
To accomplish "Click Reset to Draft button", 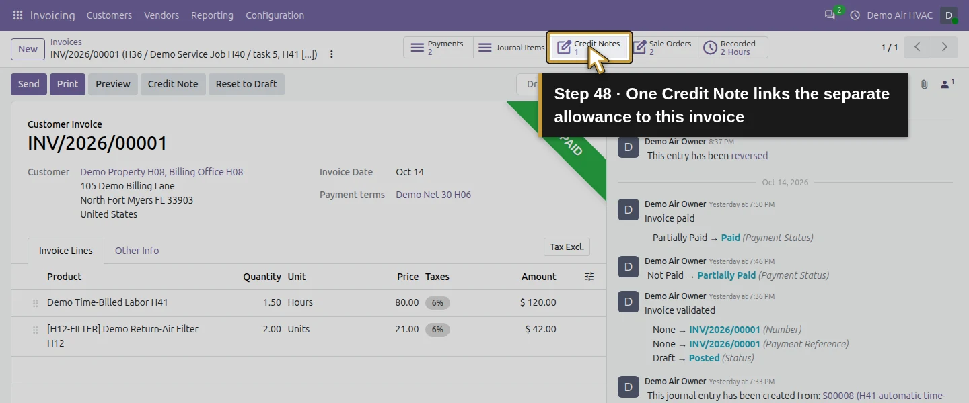I will click(246, 84).
